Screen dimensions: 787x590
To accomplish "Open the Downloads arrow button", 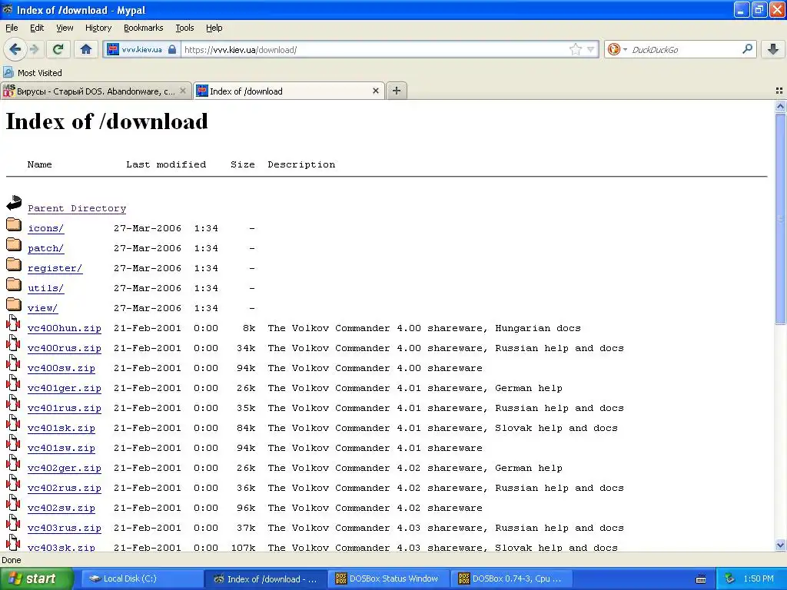I will [773, 49].
